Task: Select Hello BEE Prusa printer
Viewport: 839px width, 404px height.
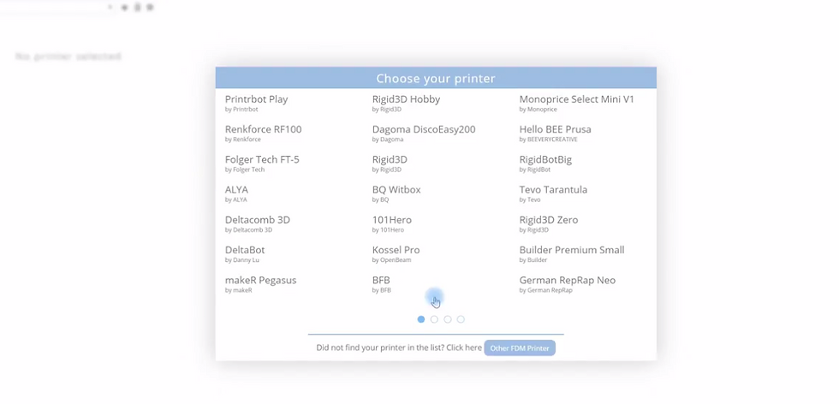Action: point(556,134)
